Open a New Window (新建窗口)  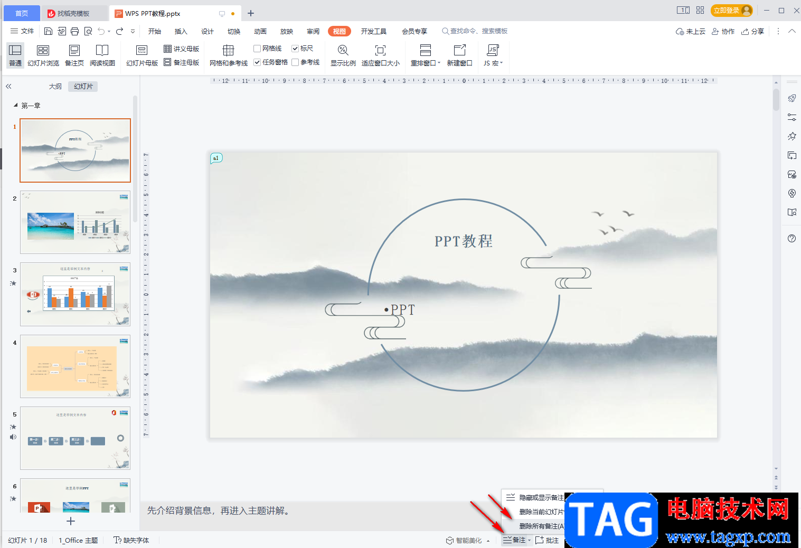point(460,55)
